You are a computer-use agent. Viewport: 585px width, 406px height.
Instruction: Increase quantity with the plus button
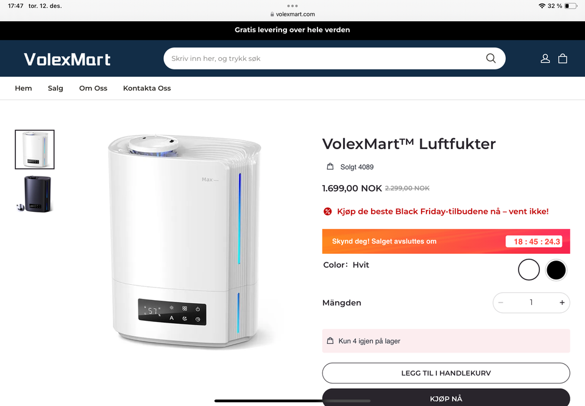pyautogui.click(x=562, y=303)
